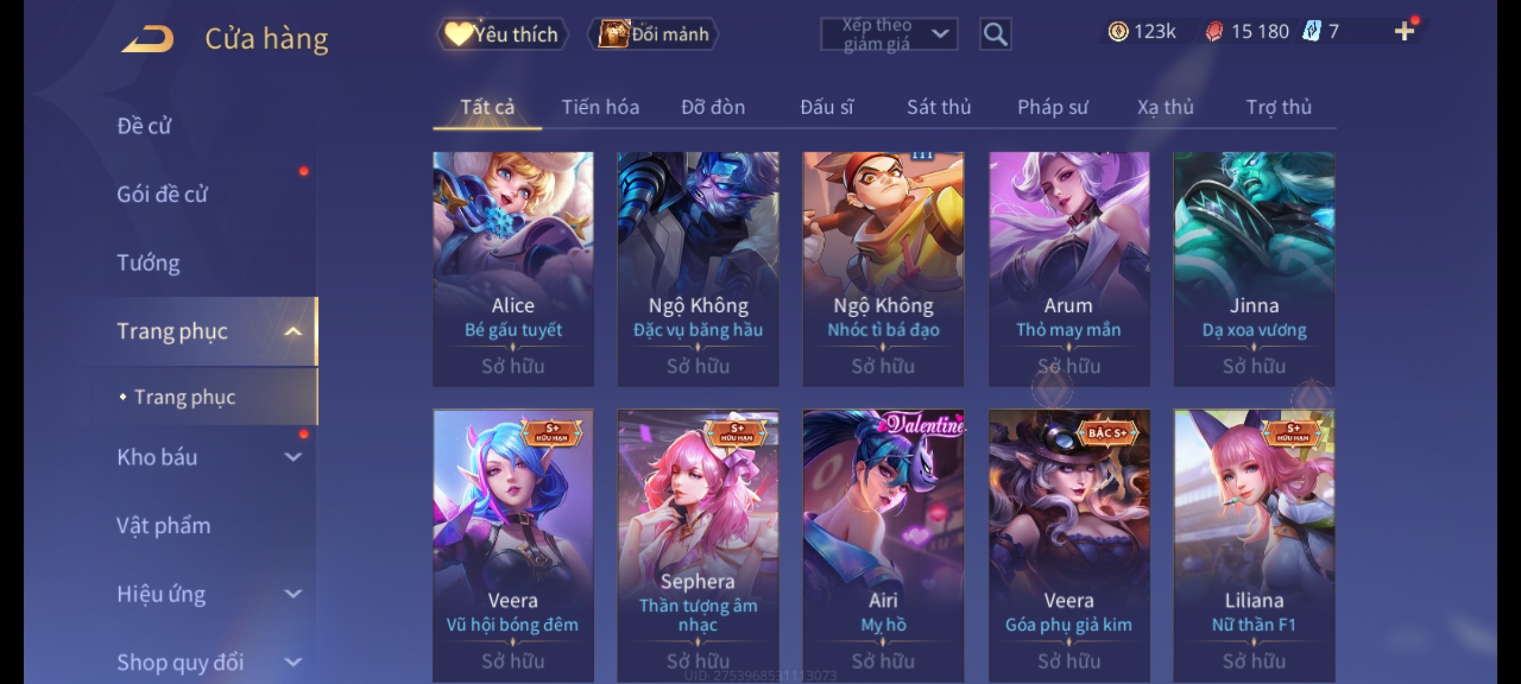The width and height of the screenshot is (1521, 684).
Task: Select Alice Bé gấu tuyết skin card
Action: [x=513, y=269]
